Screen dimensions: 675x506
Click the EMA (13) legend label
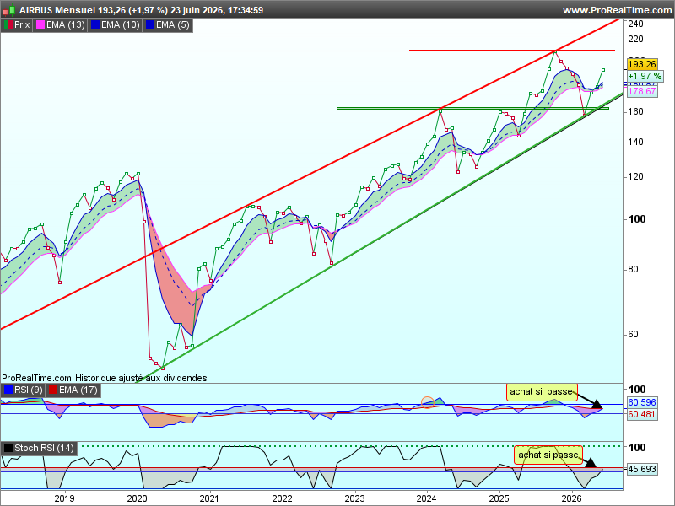[66, 25]
